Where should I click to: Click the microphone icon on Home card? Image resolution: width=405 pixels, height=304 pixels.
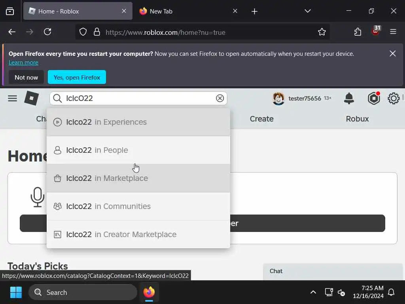click(38, 197)
